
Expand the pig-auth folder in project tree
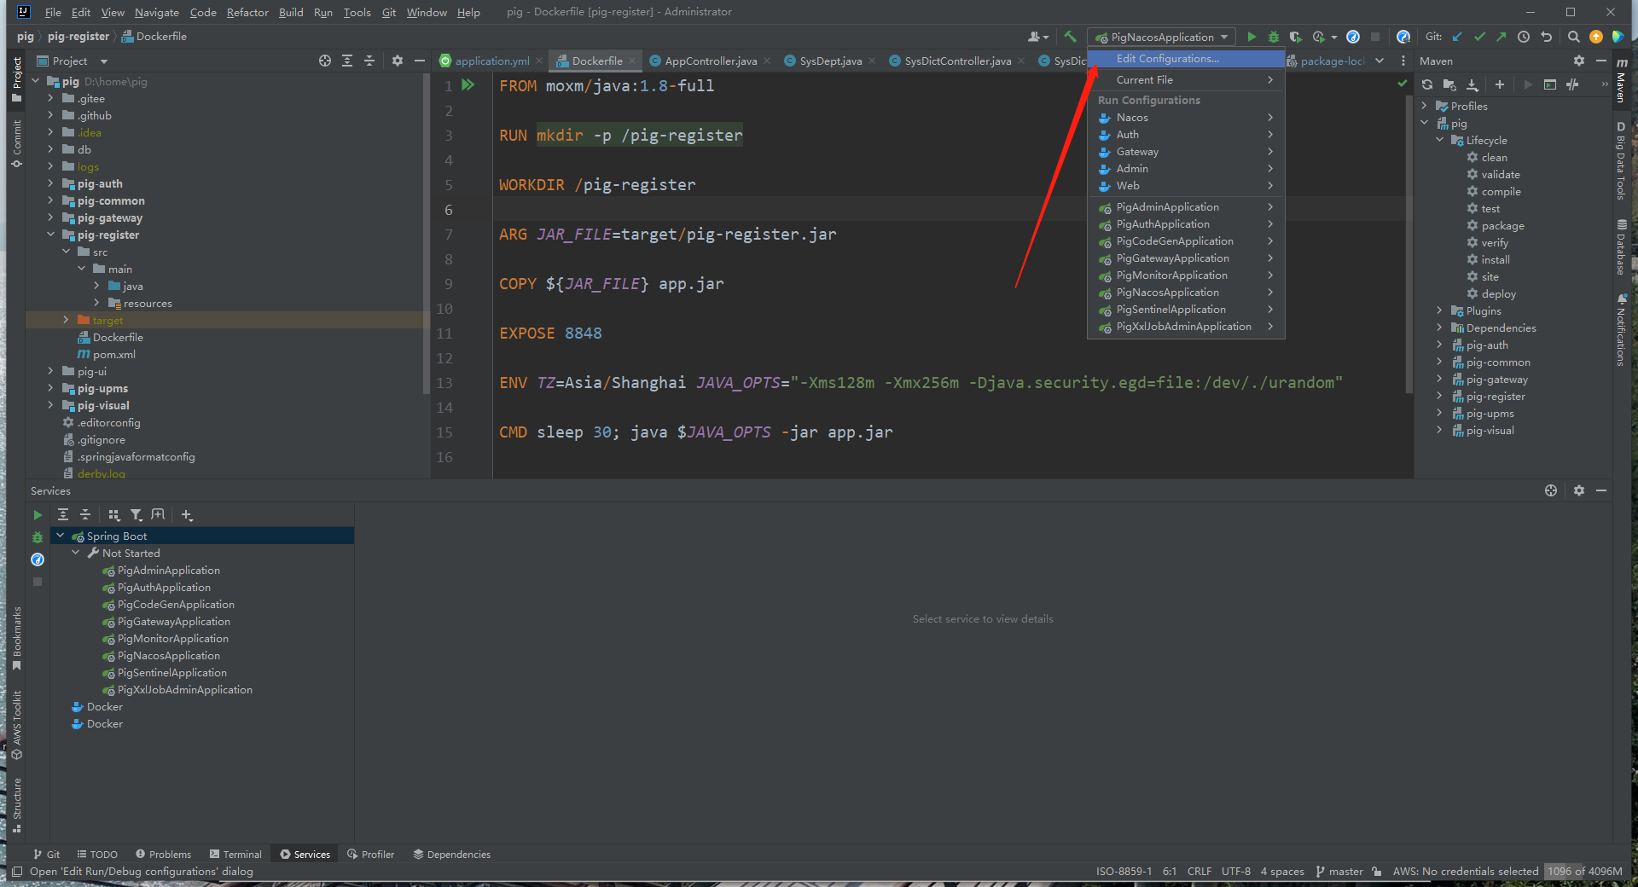pyautogui.click(x=50, y=183)
